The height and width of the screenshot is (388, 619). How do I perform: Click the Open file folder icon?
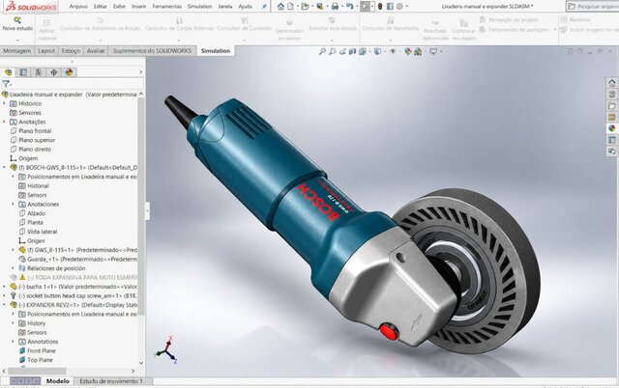pos(305,7)
